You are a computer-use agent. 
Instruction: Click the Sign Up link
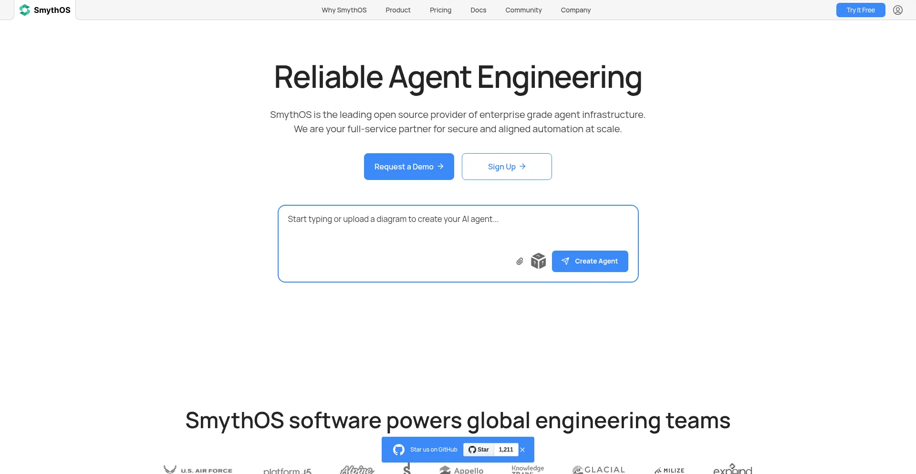[507, 166]
